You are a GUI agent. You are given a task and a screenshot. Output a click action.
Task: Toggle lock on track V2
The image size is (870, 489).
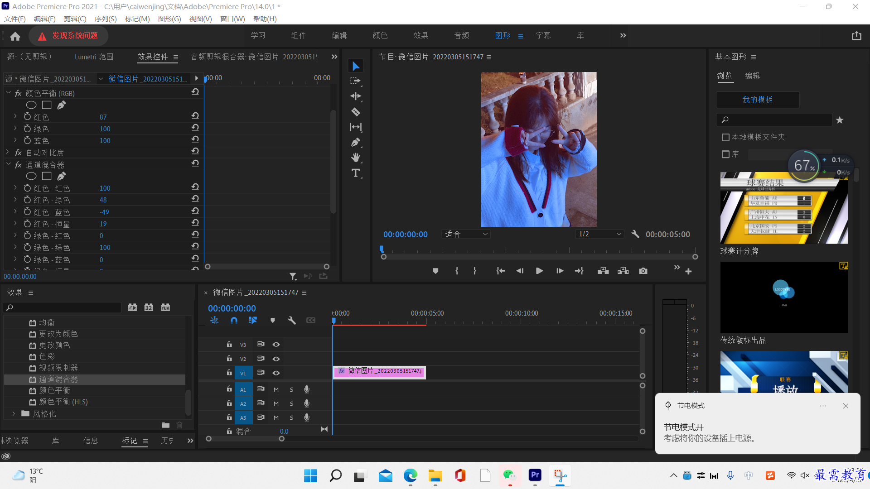pos(229,358)
